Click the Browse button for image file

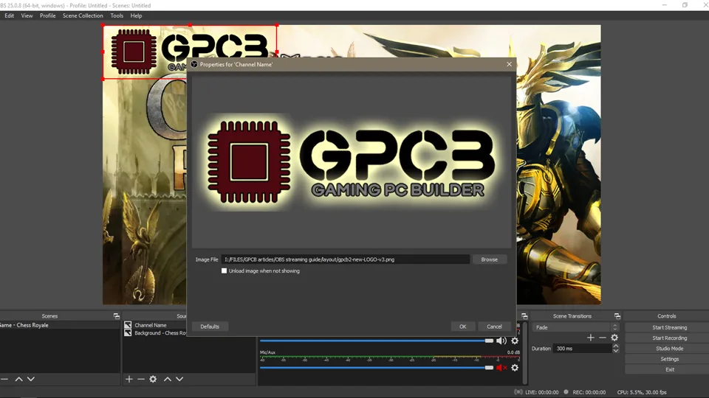point(489,259)
